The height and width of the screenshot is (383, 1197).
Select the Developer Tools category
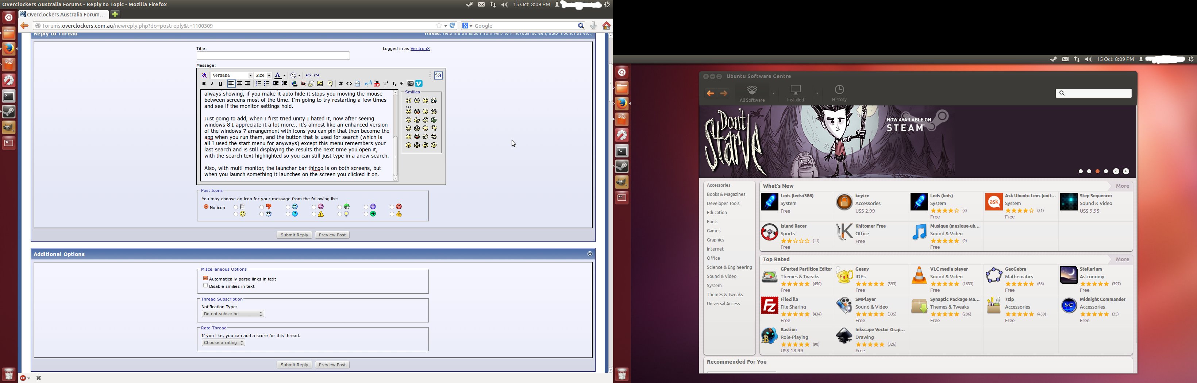point(723,204)
